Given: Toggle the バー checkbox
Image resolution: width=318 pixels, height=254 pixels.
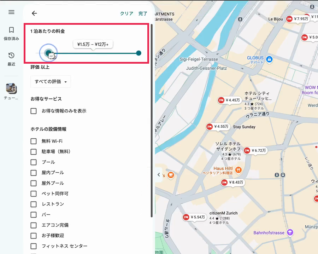Looking at the screenshot, I should [34, 215].
